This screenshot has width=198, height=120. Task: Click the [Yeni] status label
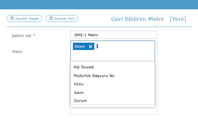pos(178,19)
